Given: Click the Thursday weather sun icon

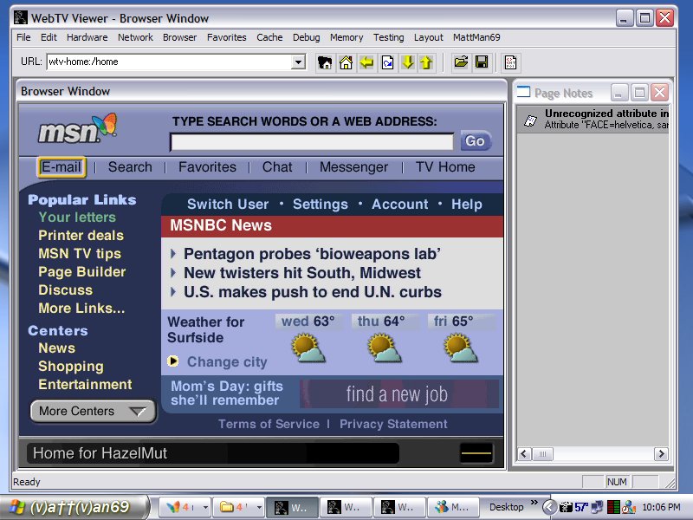Looking at the screenshot, I should pos(384,348).
